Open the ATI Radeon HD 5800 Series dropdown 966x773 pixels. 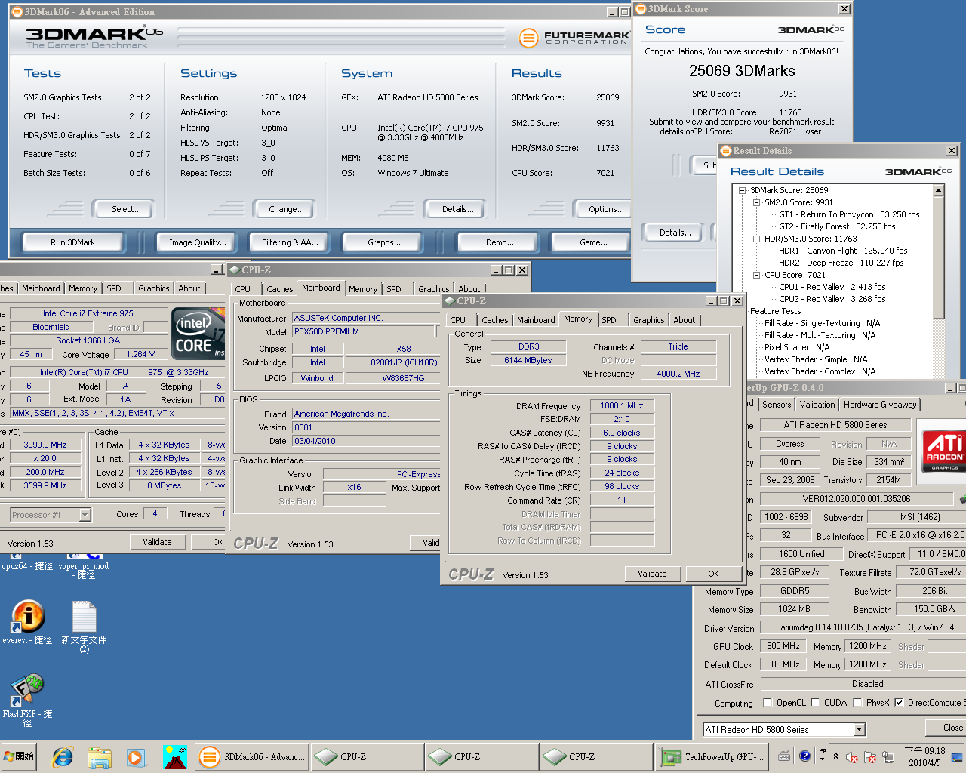(859, 729)
